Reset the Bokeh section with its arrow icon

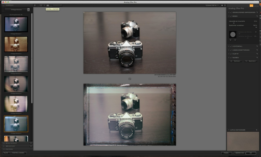257,16
